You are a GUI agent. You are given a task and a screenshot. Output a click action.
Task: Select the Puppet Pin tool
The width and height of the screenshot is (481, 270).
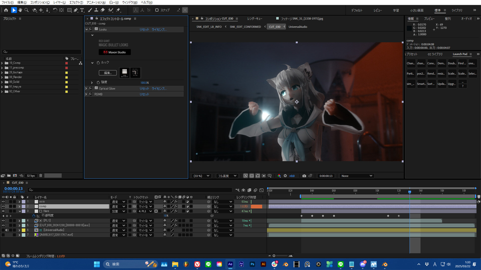pos(118,10)
